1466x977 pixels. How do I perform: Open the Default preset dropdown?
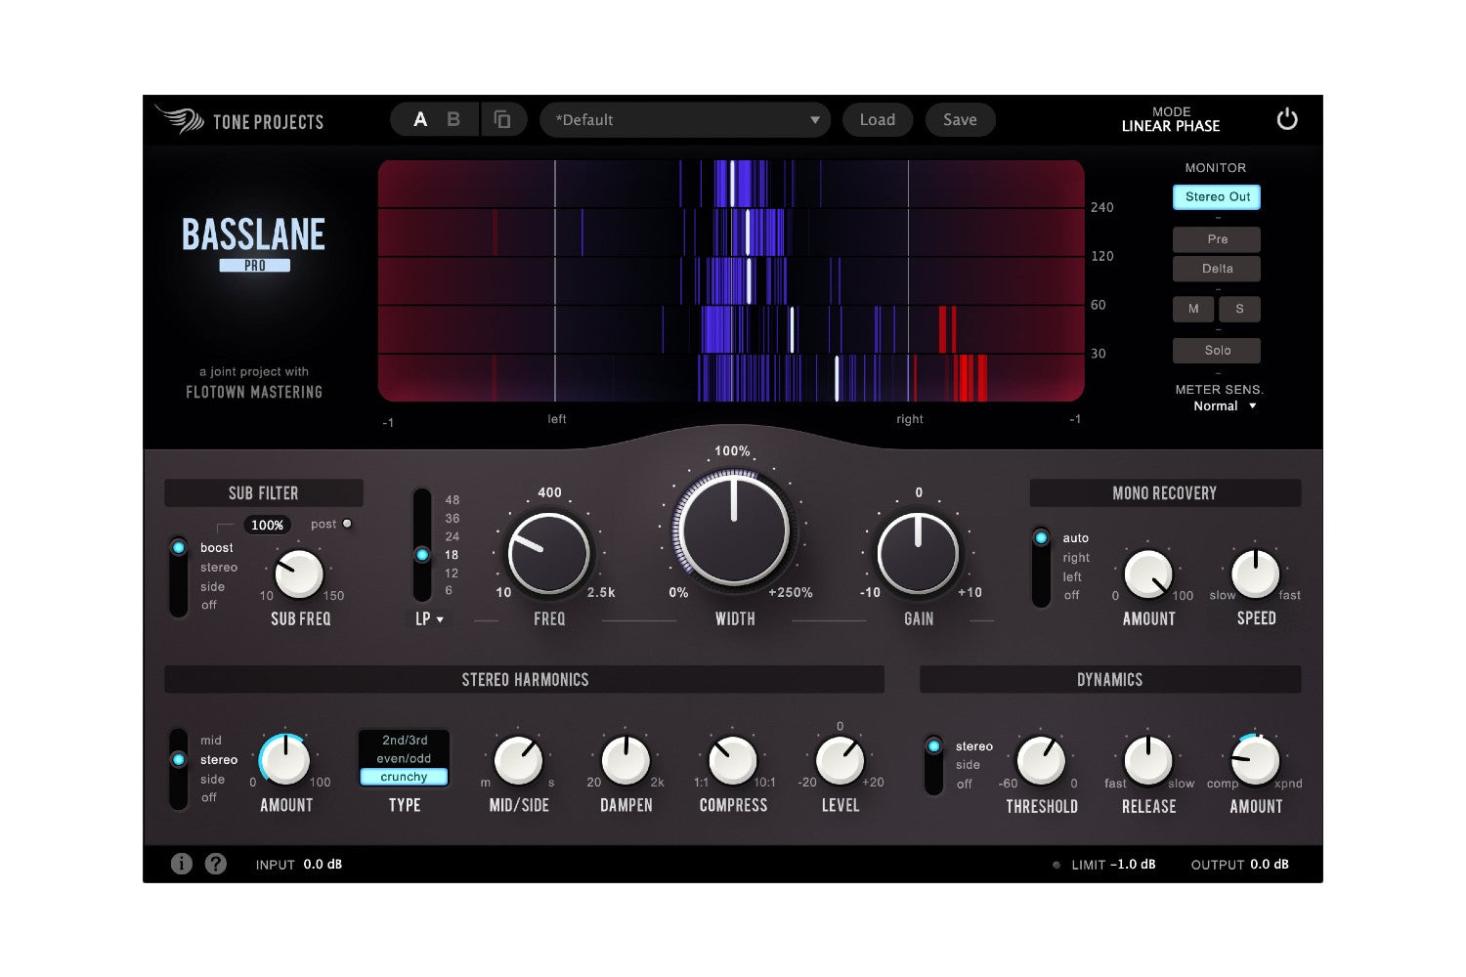685,120
